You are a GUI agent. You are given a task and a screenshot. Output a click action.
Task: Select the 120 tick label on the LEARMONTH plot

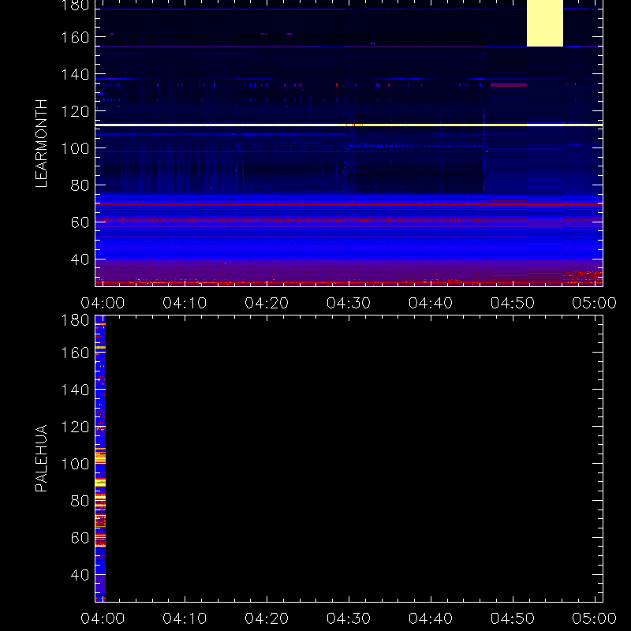pyautogui.click(x=75, y=111)
